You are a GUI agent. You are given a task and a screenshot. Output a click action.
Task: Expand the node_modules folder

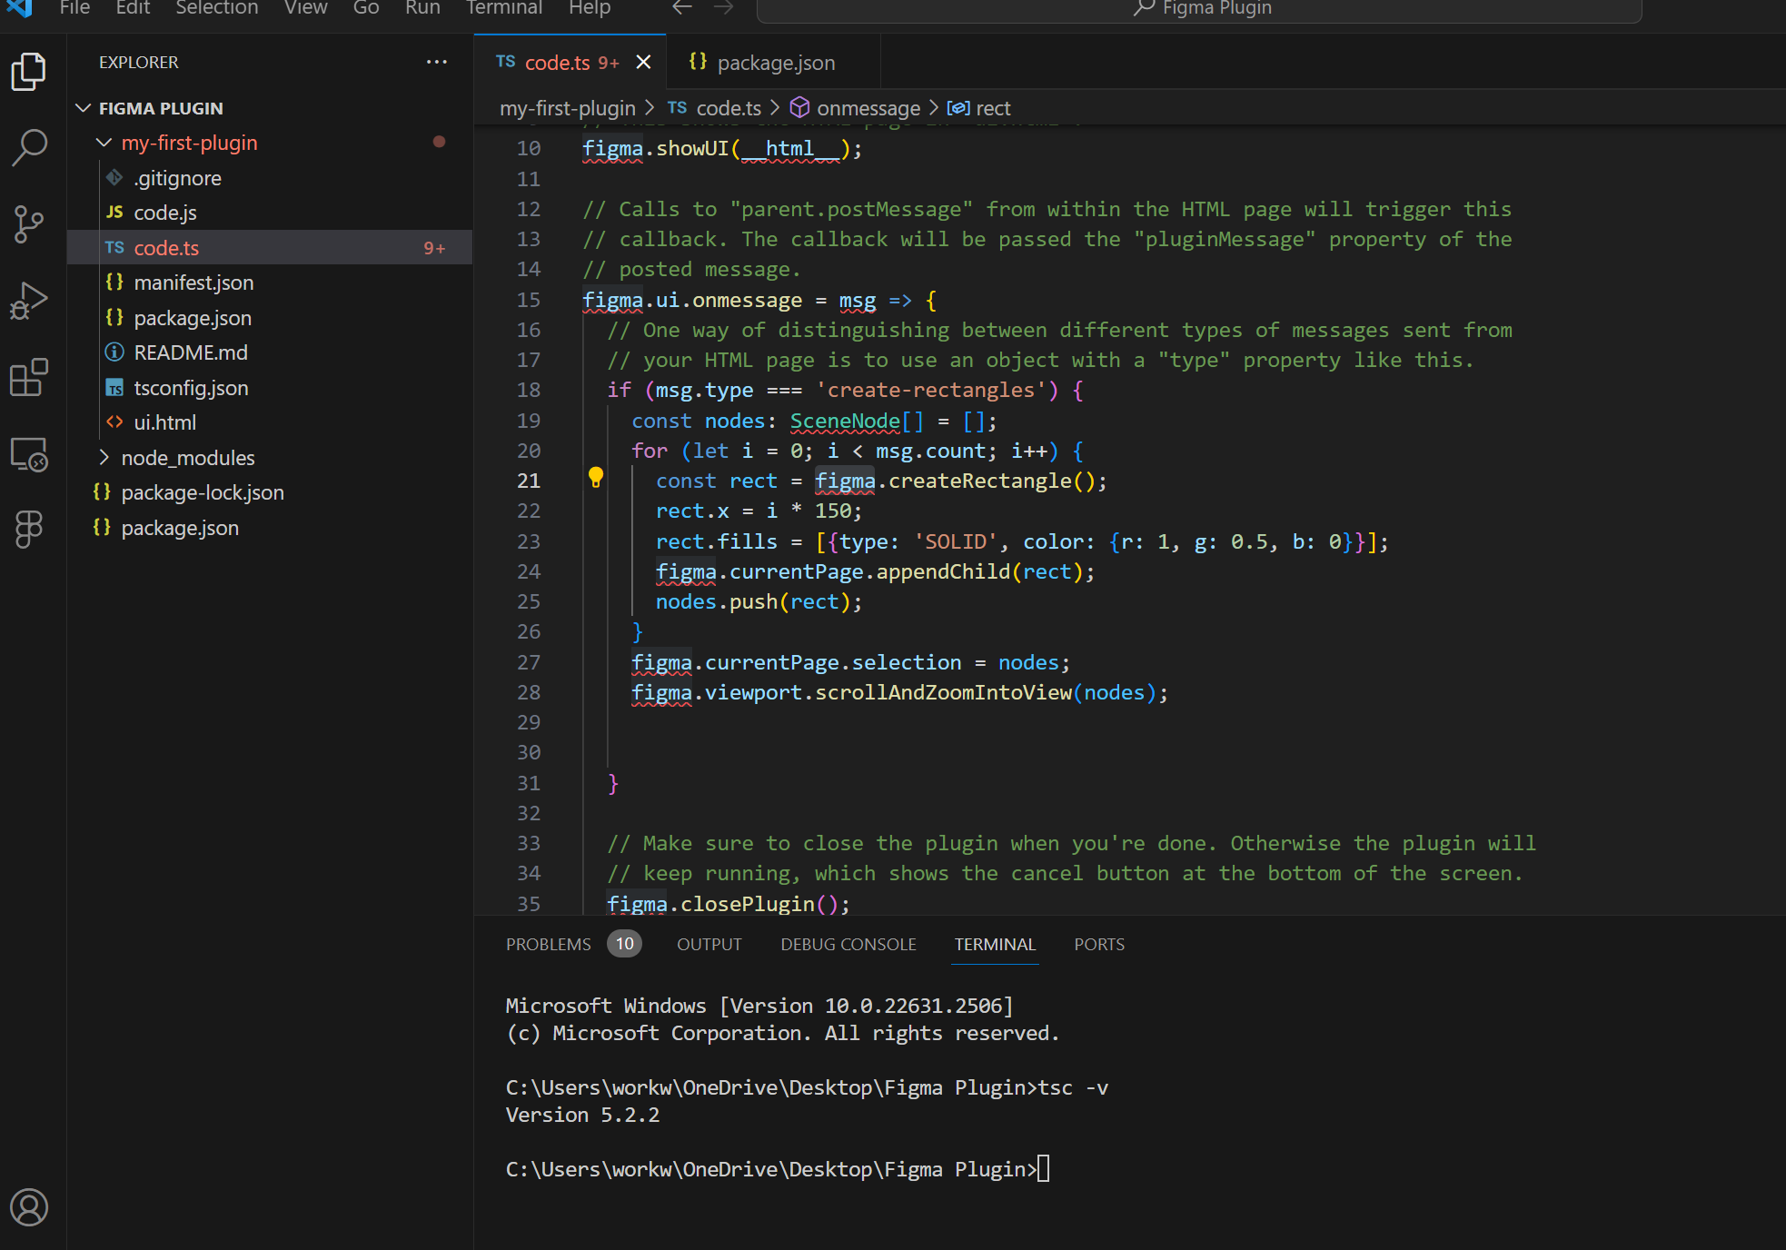104,457
